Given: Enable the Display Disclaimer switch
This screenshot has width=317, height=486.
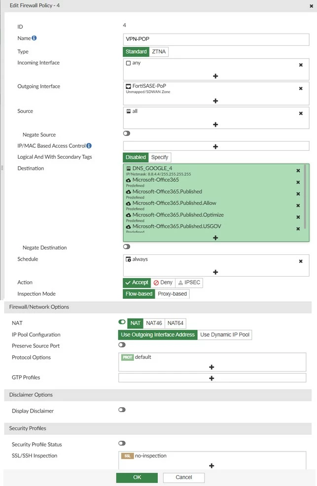Looking at the screenshot, I should [x=122, y=410].
